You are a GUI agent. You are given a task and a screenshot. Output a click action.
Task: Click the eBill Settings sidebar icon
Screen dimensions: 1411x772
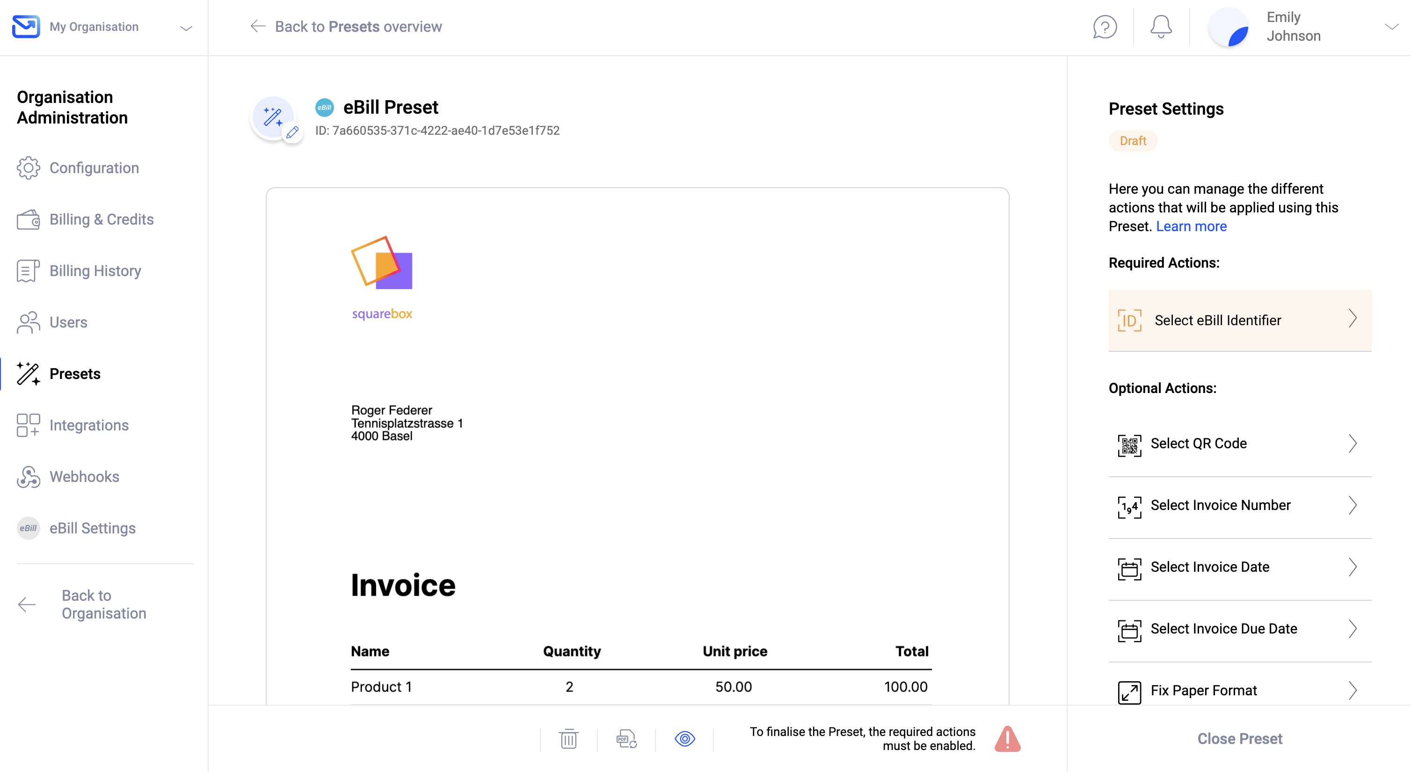(28, 528)
